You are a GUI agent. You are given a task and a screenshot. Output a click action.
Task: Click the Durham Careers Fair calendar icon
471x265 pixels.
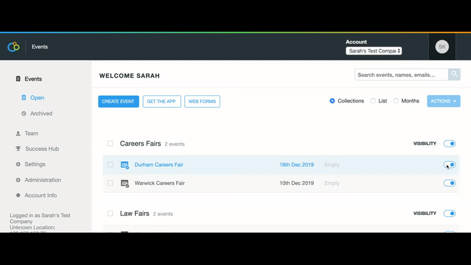tap(125, 165)
